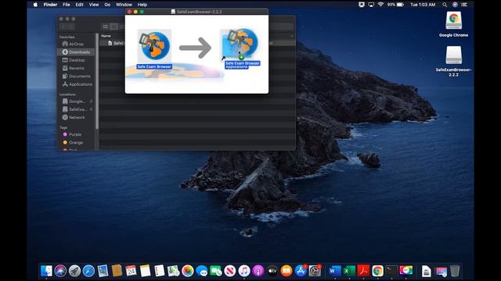The width and height of the screenshot is (501, 281).
Task: Open Finder from the Dock
Action: [x=46, y=271]
